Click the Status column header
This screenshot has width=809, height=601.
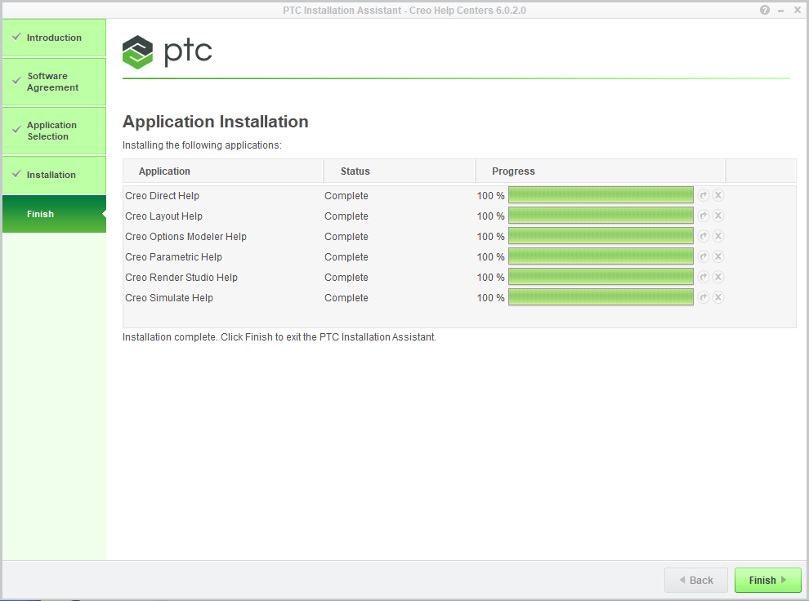pos(355,171)
